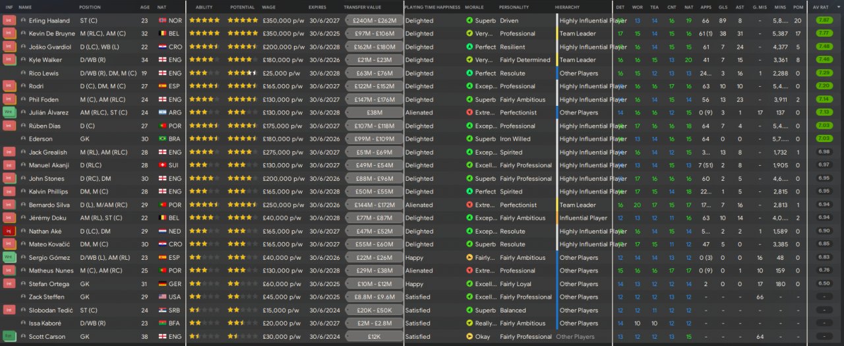Sort by the TRANSFER VALUE column header
The image size is (844, 346).
362,7
